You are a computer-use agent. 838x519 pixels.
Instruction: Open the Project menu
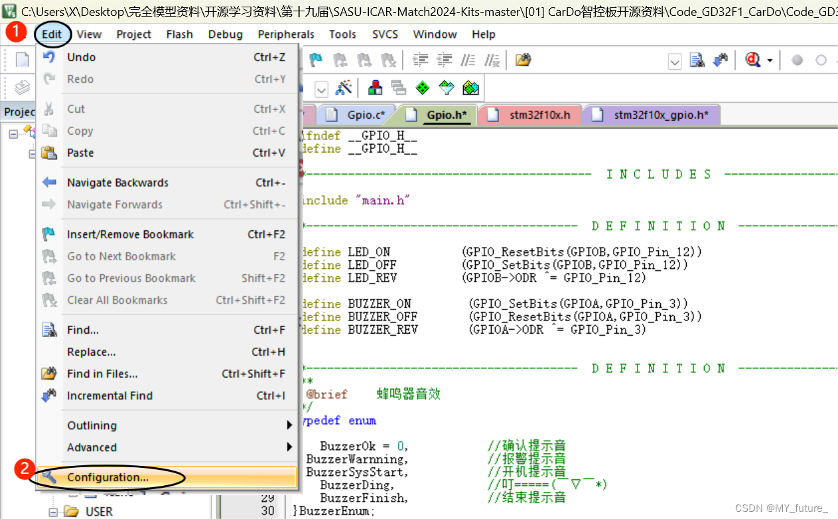pos(134,35)
